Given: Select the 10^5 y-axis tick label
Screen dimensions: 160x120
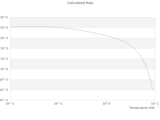Looking at the screenshot, I should click(x=4, y=17).
